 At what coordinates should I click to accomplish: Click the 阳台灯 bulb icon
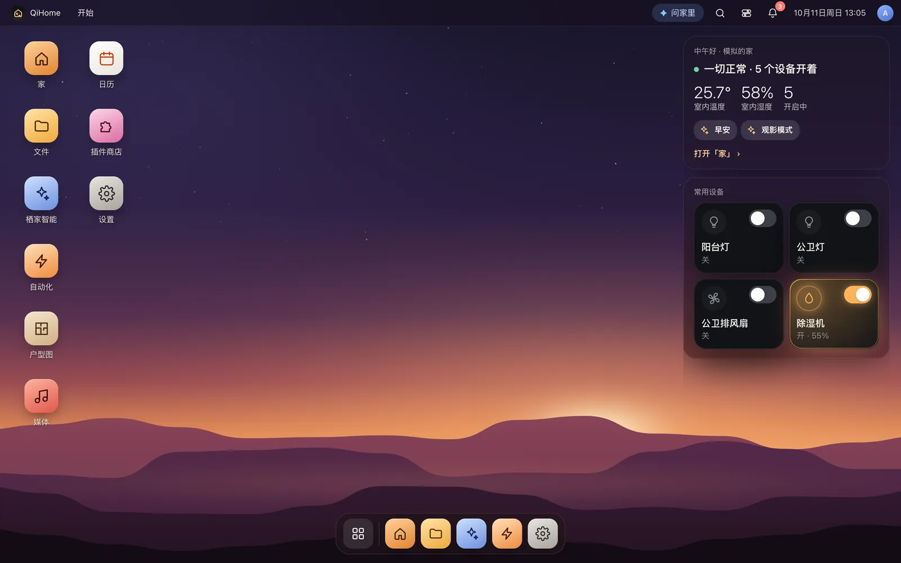(x=713, y=222)
